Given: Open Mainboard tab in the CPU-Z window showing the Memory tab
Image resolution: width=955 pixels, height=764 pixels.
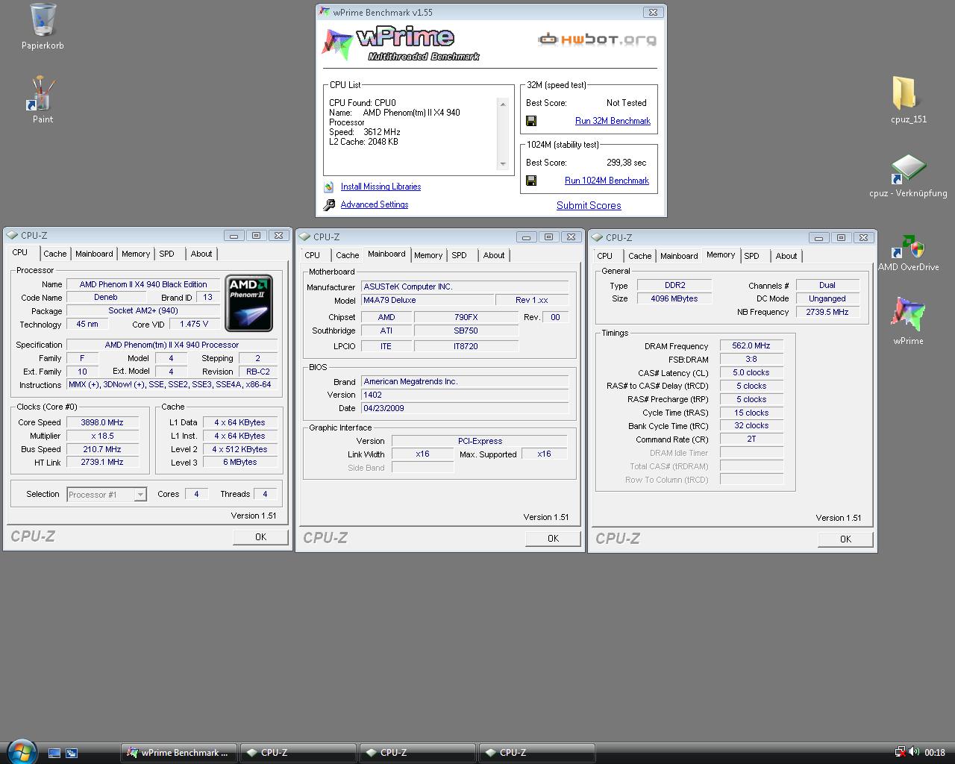Looking at the screenshot, I should tap(679, 256).
